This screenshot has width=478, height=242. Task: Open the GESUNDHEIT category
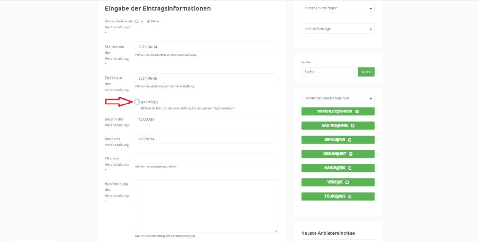(338, 154)
